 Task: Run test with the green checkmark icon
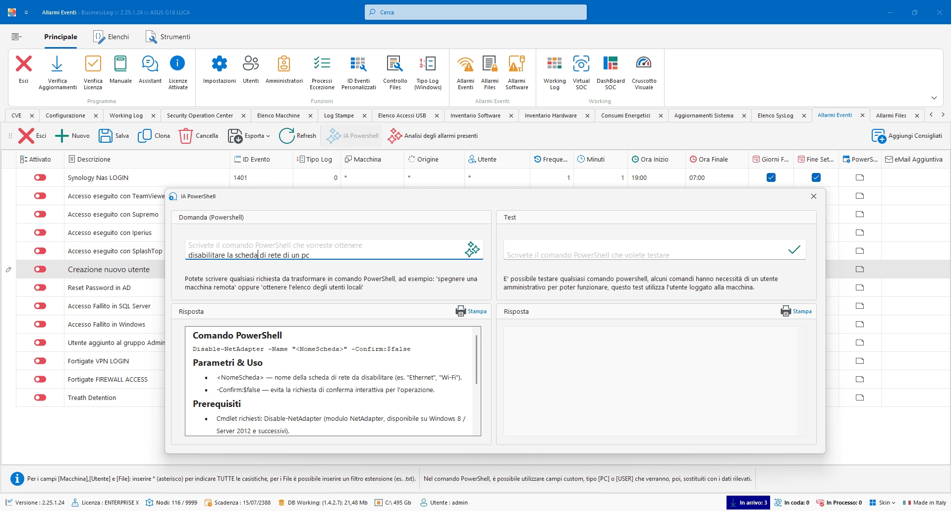[x=794, y=249]
